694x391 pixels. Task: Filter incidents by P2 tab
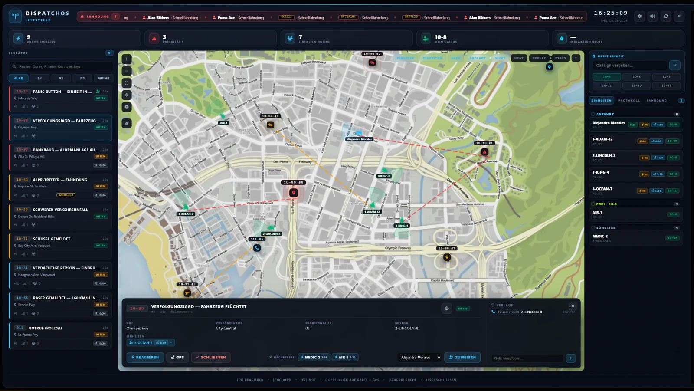(61, 78)
